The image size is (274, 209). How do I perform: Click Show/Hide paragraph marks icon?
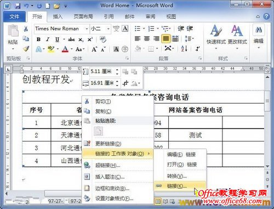coord(197,49)
